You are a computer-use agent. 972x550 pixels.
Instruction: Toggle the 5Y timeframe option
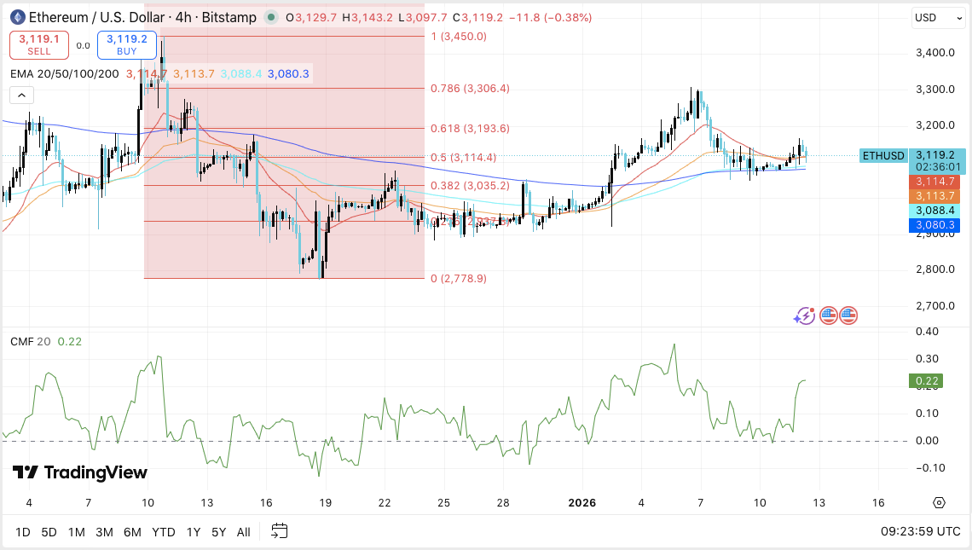click(x=218, y=531)
